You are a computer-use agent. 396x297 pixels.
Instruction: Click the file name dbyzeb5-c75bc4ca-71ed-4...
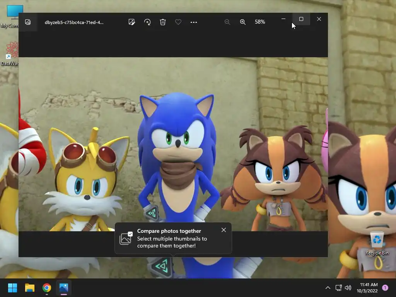click(74, 22)
